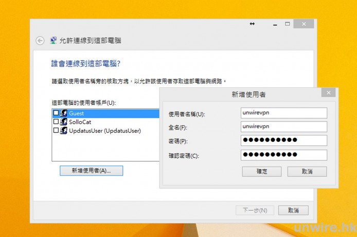Image resolution: width=357 pixels, height=237 pixels.
Task: Close the main wizard window
Action: pyautogui.click(x=304, y=24)
